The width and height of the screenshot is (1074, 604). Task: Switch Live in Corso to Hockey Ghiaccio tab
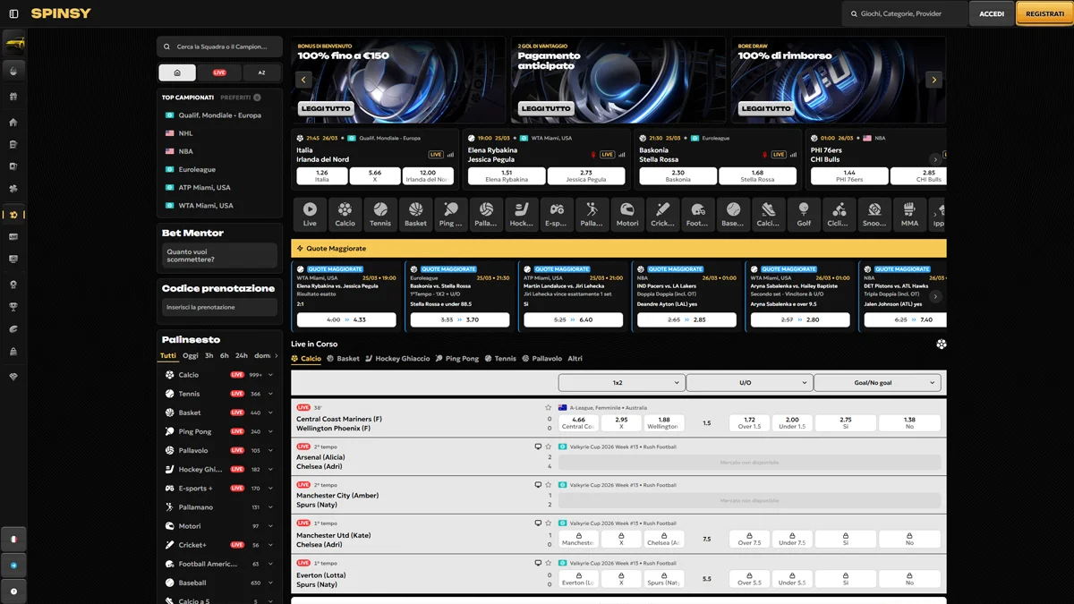point(396,358)
